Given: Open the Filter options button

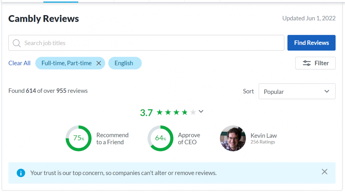Looking at the screenshot, I should pyautogui.click(x=315, y=63).
